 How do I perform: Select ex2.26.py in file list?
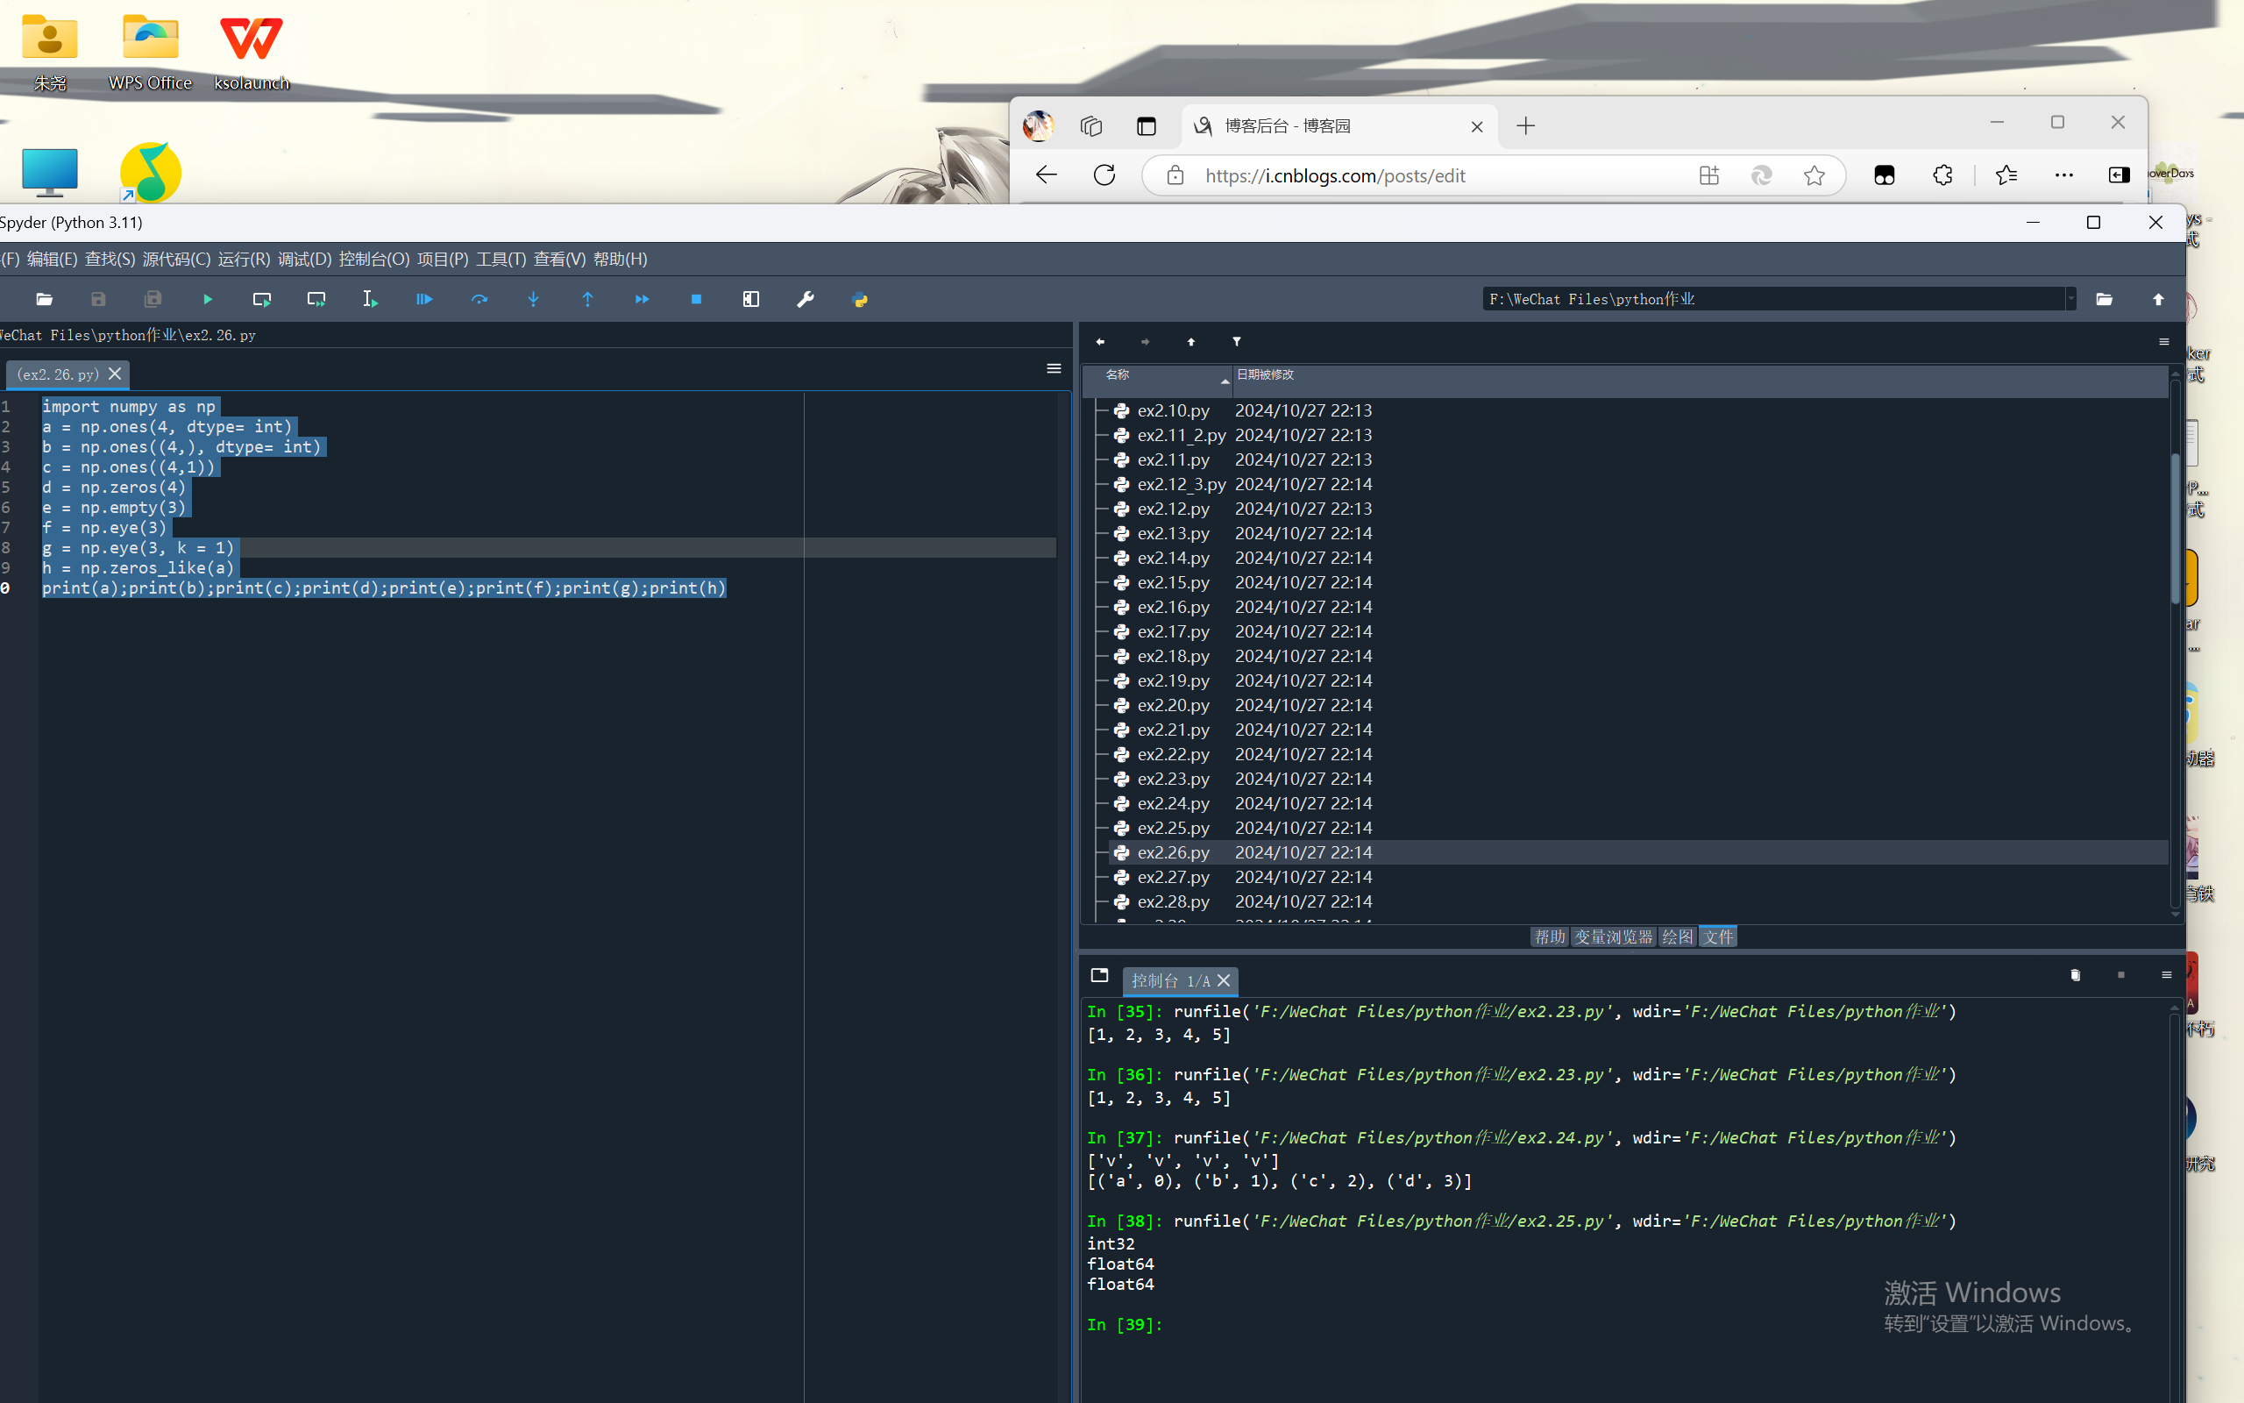click(1173, 852)
